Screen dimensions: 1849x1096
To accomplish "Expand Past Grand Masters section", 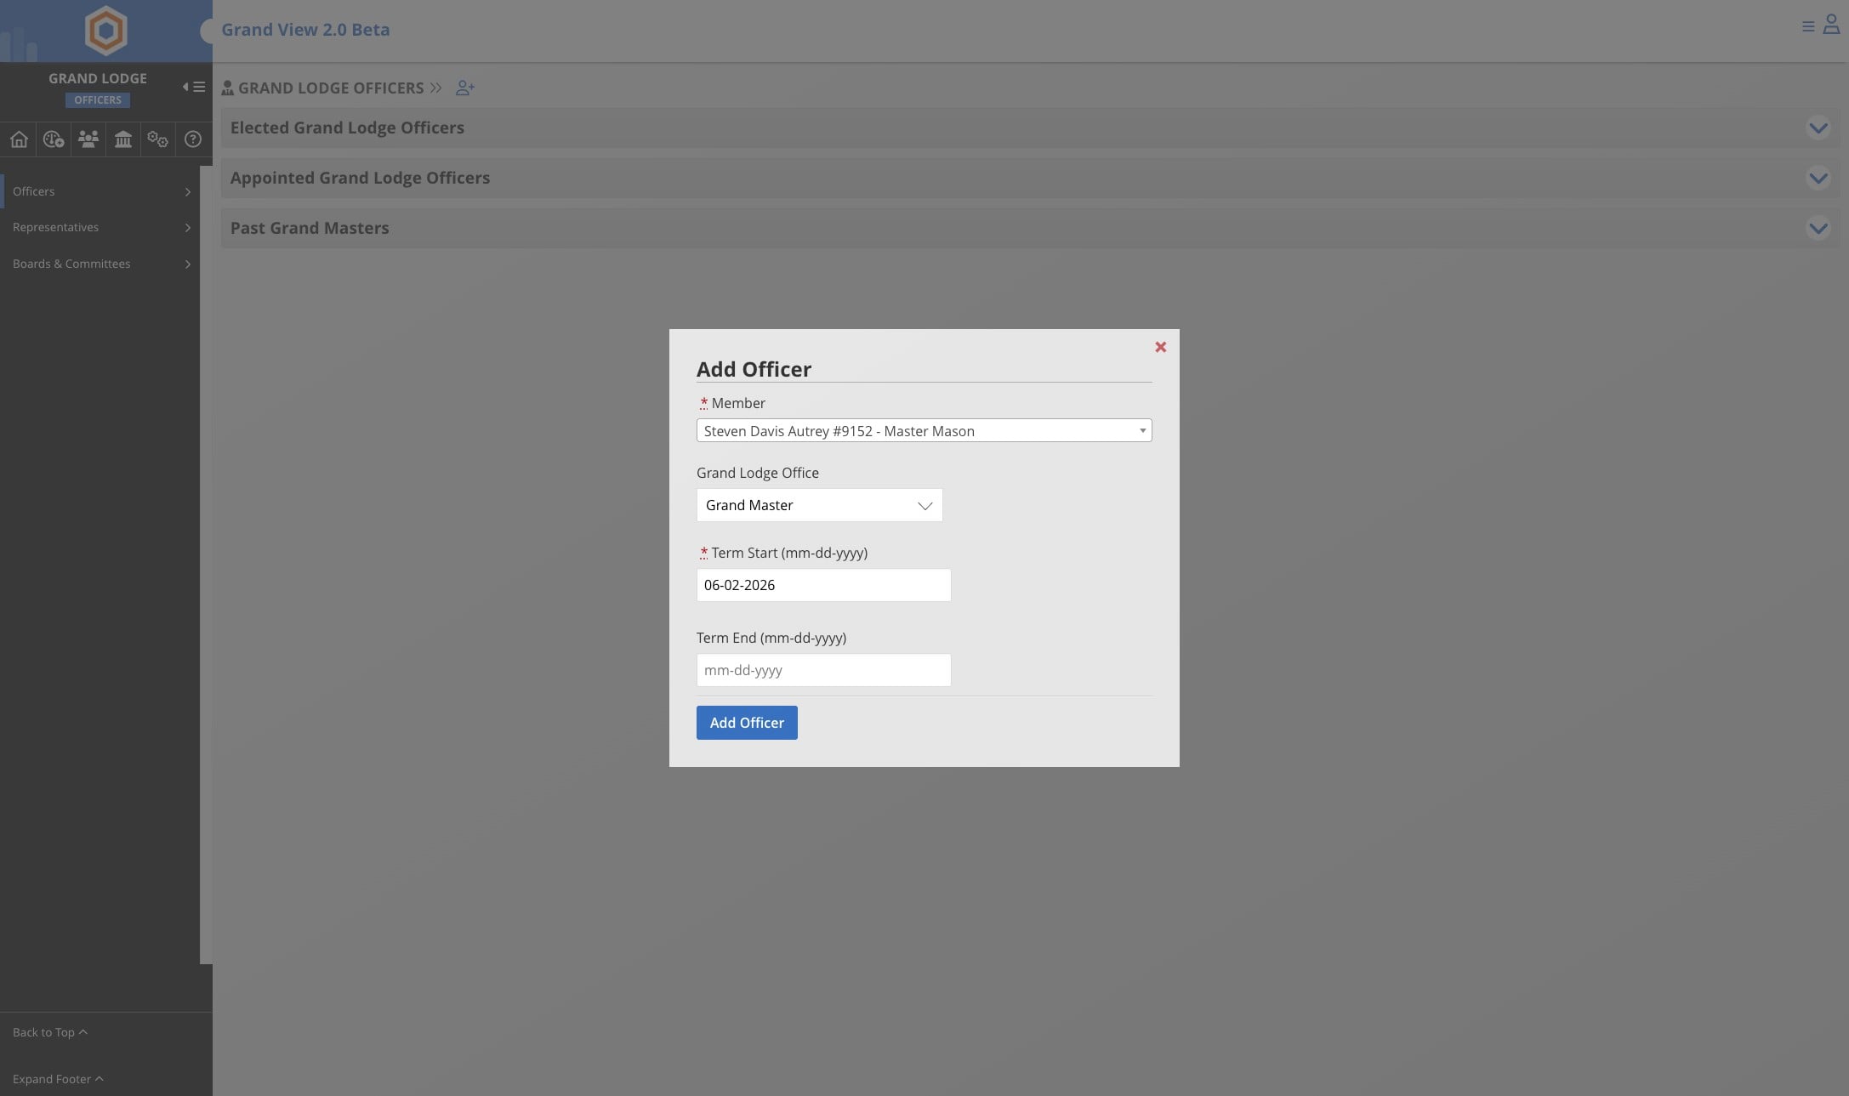I will point(1818,228).
